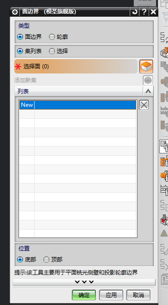Click the upper grayed wavy-surface icon
The image size is (168, 305).
(164, 111)
